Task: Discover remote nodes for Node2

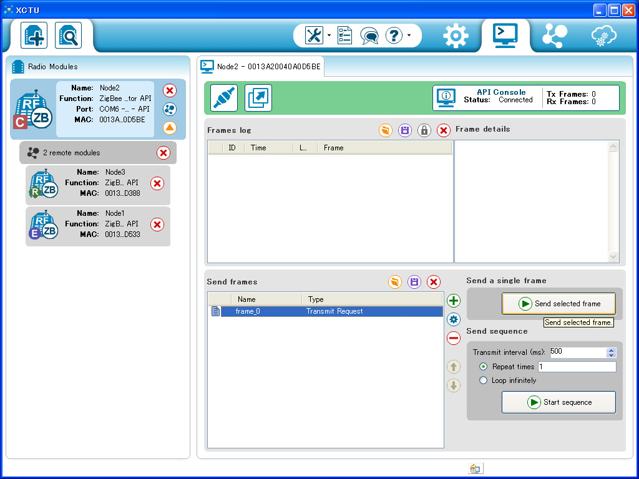Action: click(x=170, y=109)
